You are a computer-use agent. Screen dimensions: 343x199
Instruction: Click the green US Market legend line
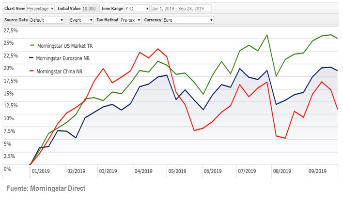[32, 46]
